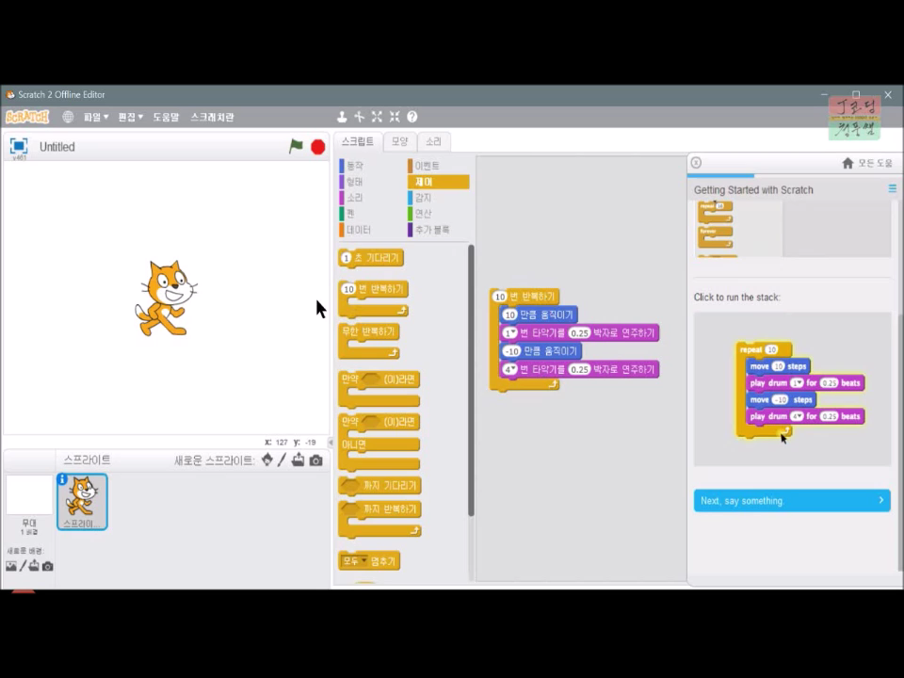Choose backdrop from library

tap(11, 566)
